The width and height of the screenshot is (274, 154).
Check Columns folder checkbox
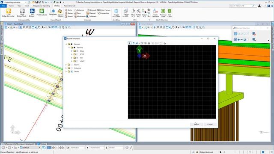coord(71,68)
